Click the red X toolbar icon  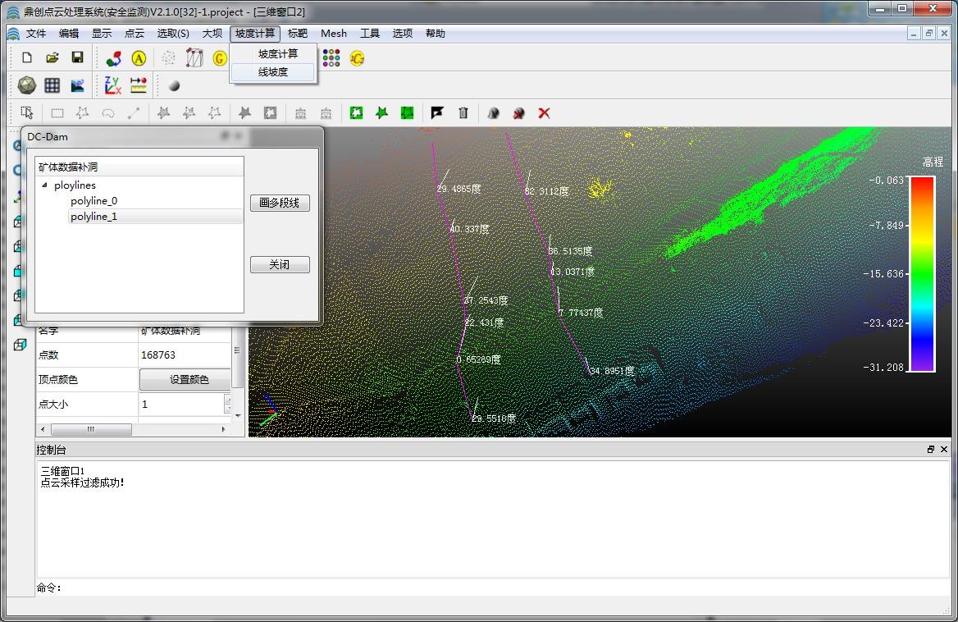(x=544, y=113)
